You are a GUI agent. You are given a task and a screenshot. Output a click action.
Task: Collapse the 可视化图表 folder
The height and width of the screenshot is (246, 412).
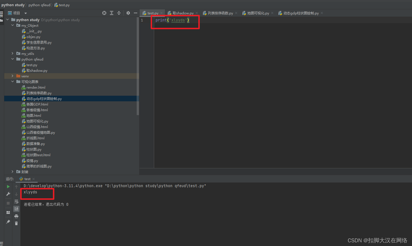[13, 82]
